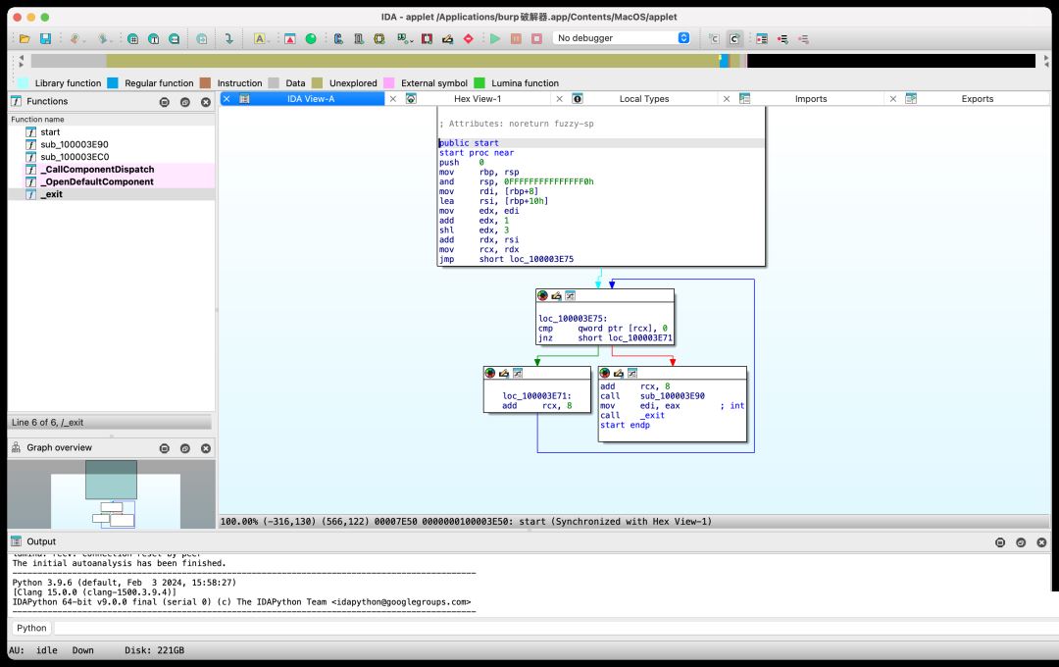The width and height of the screenshot is (1059, 667).
Task: Click the teal T toolbar icon
Action: pos(153,38)
